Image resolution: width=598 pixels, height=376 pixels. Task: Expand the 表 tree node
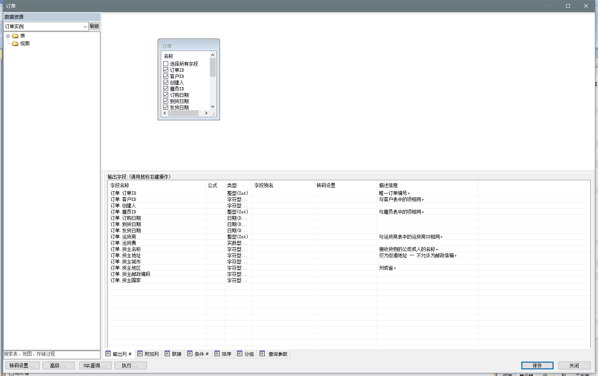(x=8, y=36)
